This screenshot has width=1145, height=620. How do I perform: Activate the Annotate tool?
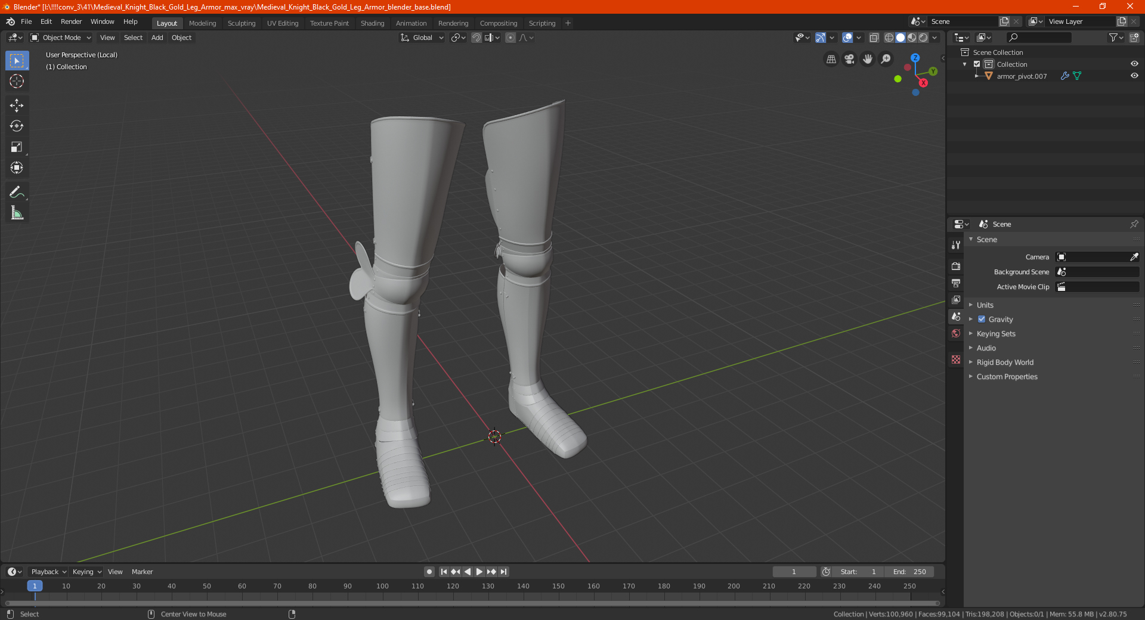tap(17, 192)
